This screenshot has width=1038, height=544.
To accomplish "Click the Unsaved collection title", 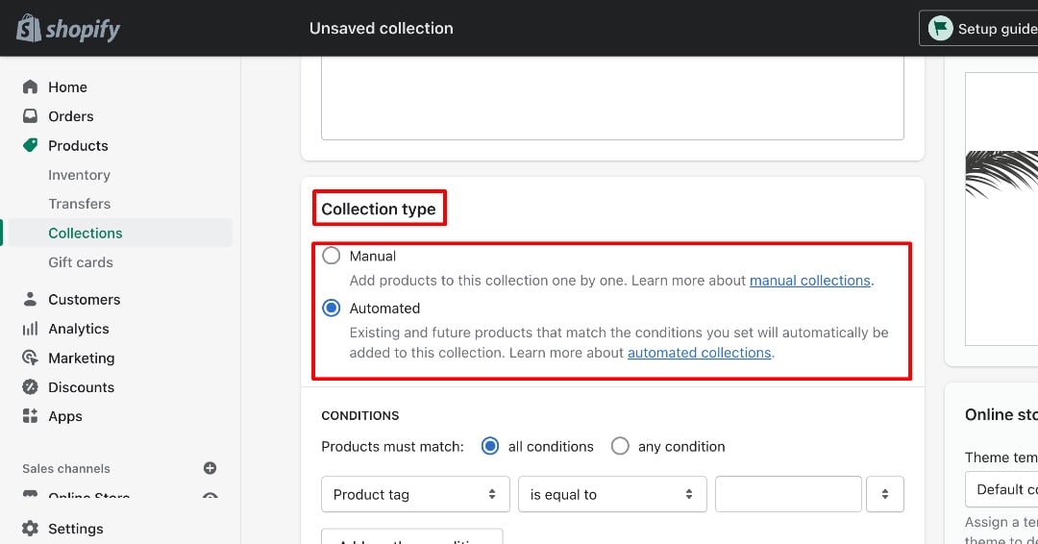I will click(382, 29).
